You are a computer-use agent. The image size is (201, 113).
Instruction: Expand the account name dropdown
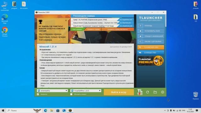[x=66, y=91]
